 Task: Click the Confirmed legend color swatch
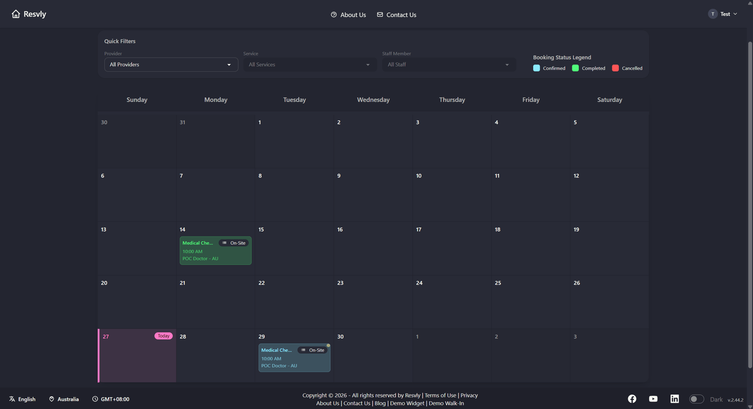click(x=537, y=68)
